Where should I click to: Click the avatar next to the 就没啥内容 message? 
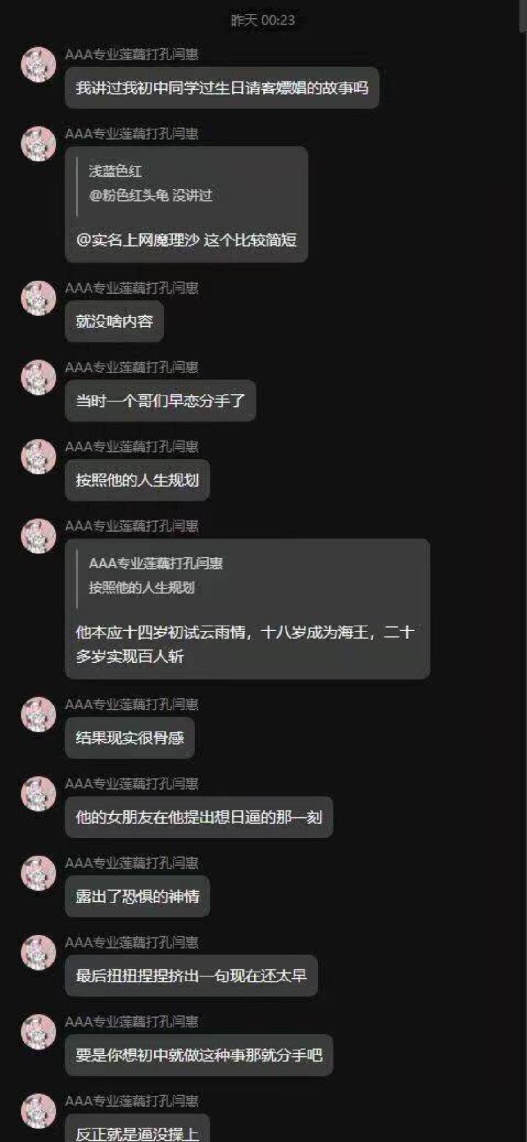[38, 298]
